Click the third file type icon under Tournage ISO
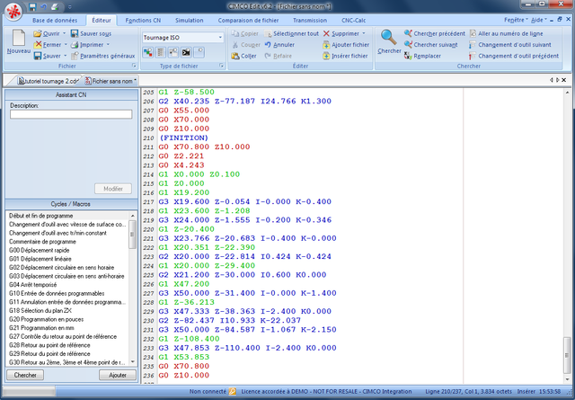 [173, 52]
